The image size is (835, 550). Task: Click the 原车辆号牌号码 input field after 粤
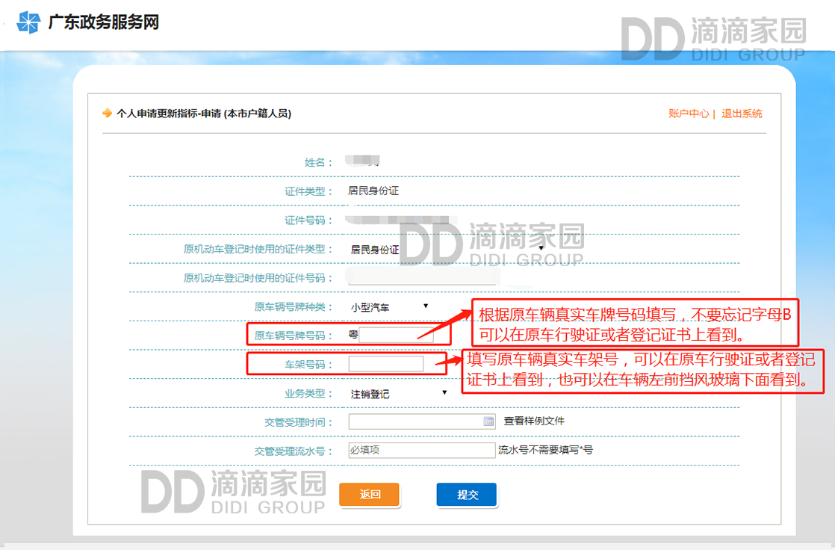[396, 336]
